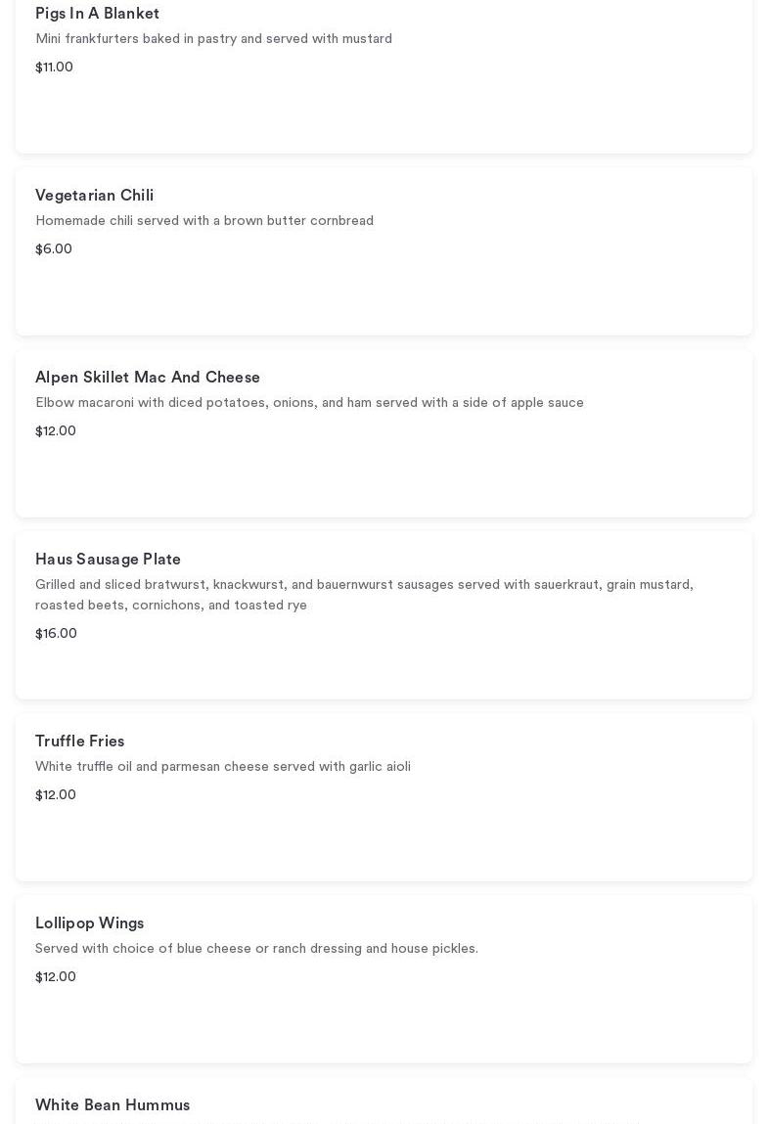Viewport: 768px width, 1124px height.
Task: Select the Vegetarian Chili title
Action: [x=94, y=196]
